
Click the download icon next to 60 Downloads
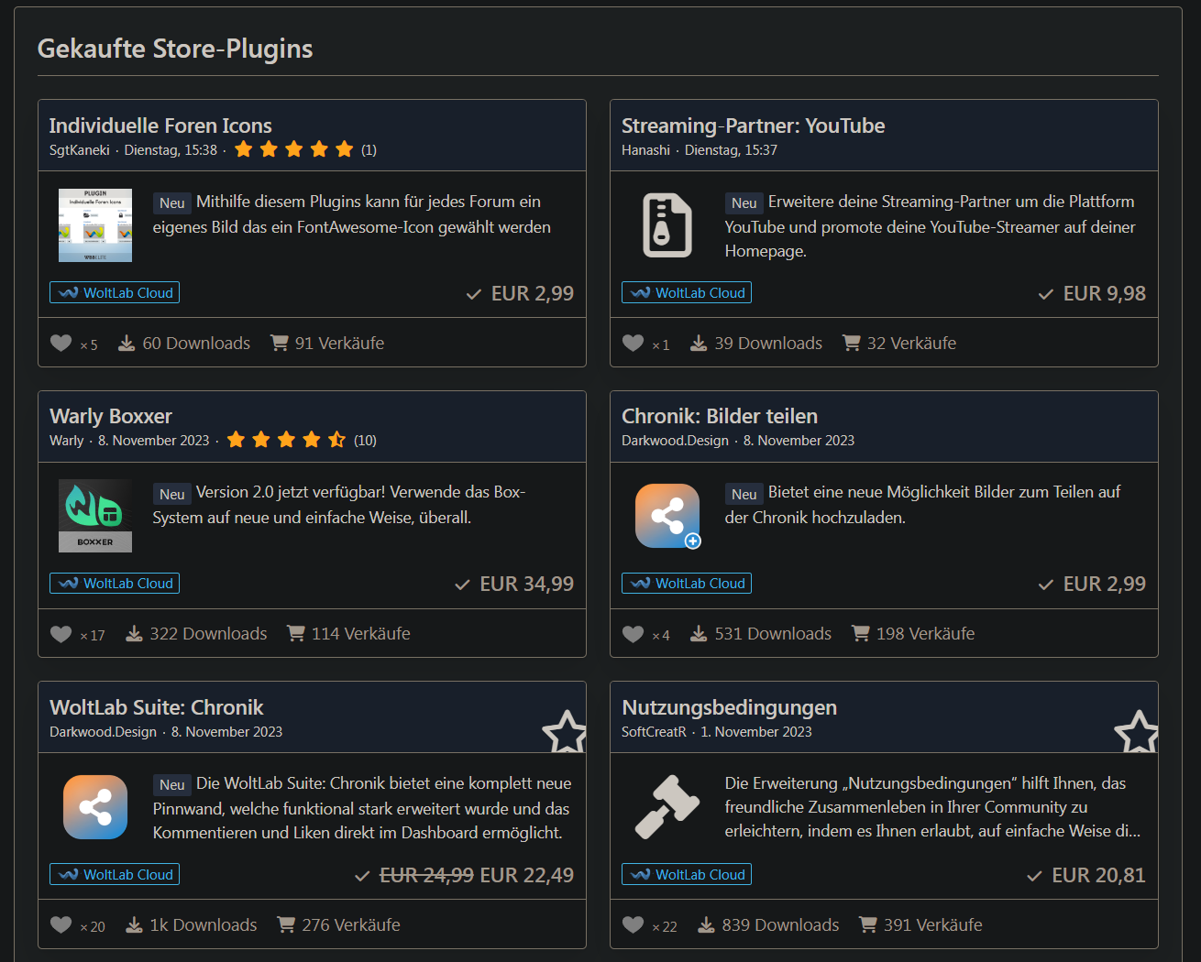127,344
